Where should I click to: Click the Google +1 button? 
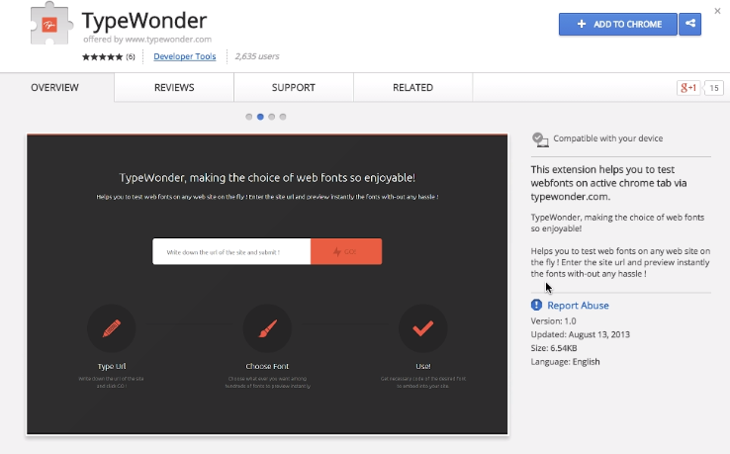[688, 88]
